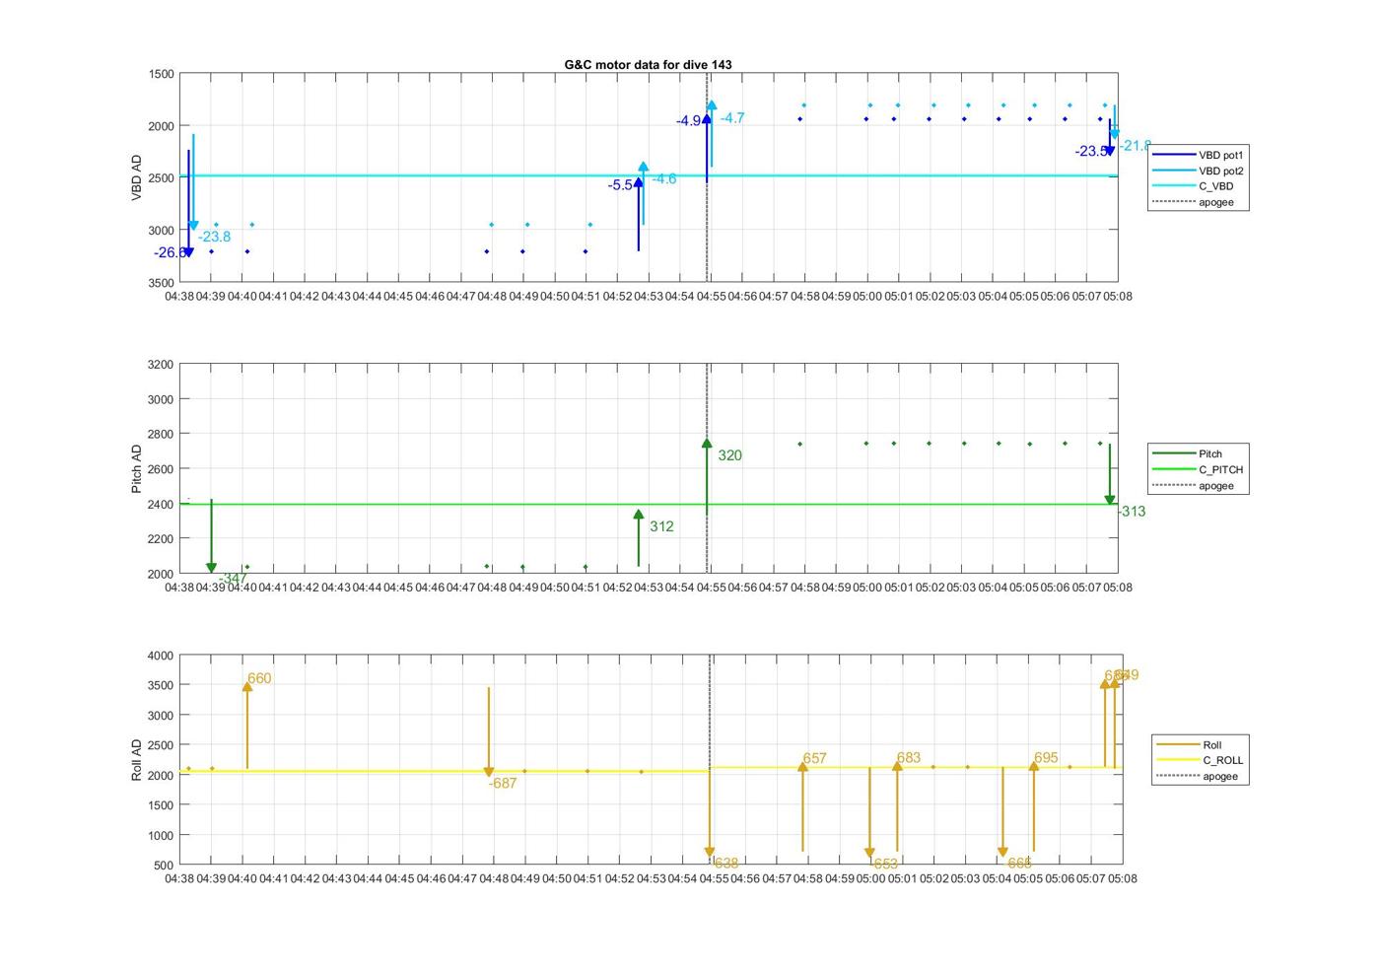Click the '-313' label in the Pitch plot
This screenshot has height=972, width=1380.
pos(1131,512)
